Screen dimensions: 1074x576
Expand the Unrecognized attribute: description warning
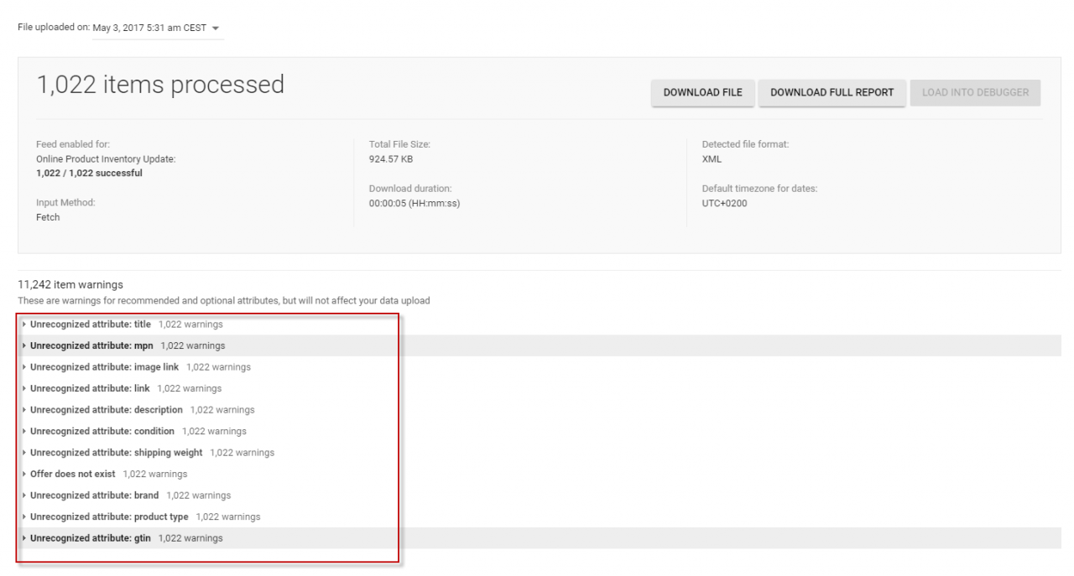coord(138,410)
